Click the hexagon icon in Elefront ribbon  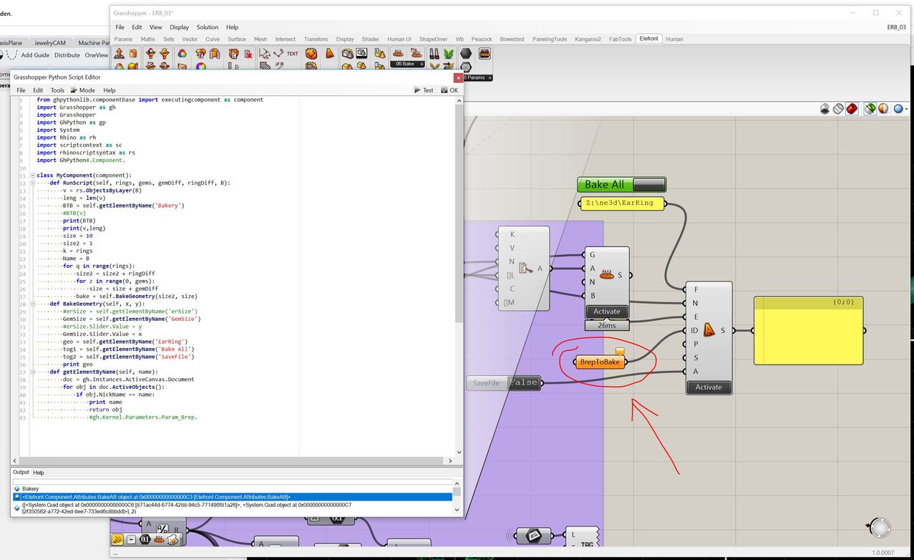pyautogui.click(x=466, y=54)
